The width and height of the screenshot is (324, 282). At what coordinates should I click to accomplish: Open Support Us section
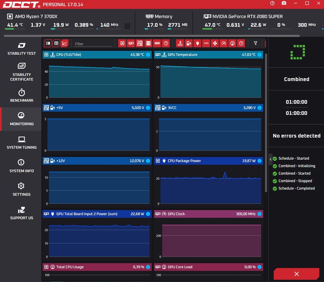point(22,213)
